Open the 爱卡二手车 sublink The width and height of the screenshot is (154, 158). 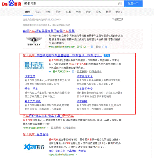click(31, 89)
